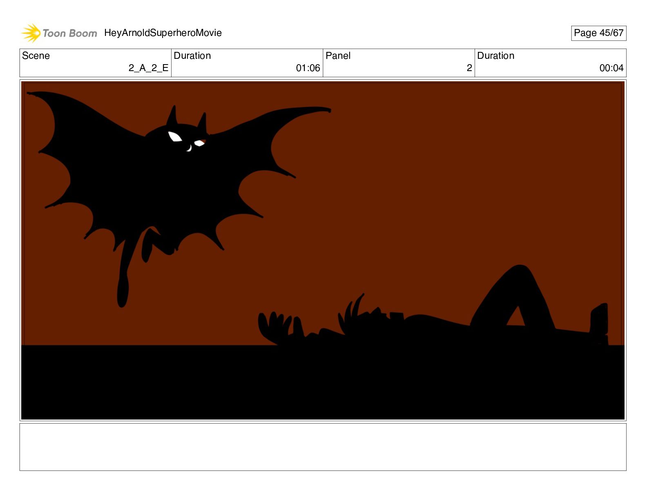647x500 pixels.
Task: Click the "Page 45/67" page indicator
Action: pos(598,33)
